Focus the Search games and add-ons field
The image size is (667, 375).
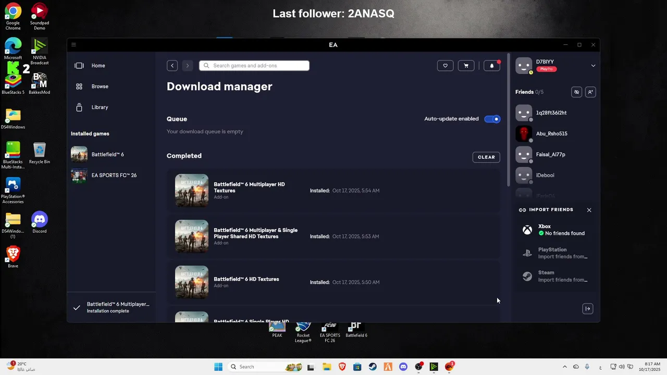pos(254,66)
